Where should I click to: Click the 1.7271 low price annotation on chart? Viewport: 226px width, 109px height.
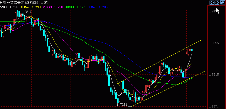click(122, 105)
